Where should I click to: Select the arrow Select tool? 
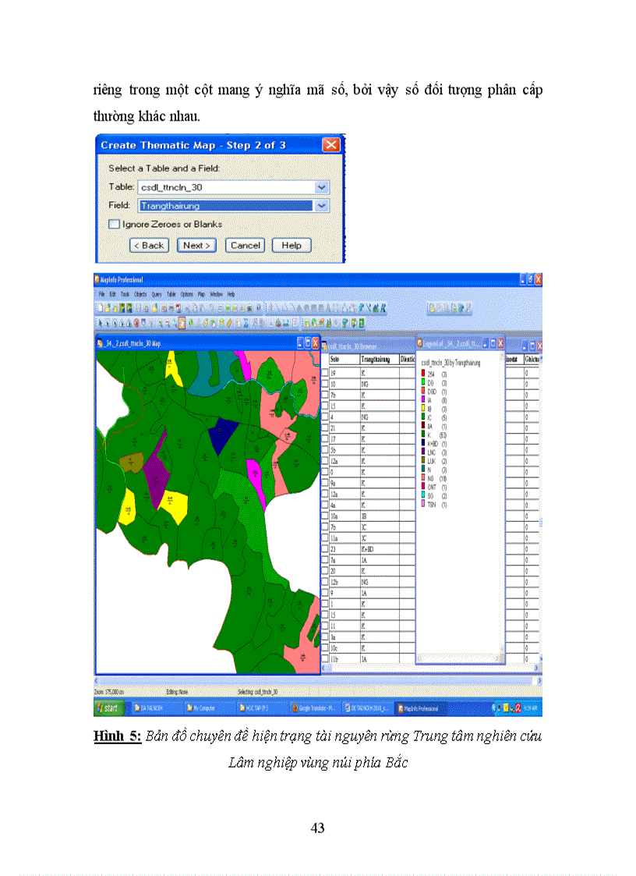99,317
